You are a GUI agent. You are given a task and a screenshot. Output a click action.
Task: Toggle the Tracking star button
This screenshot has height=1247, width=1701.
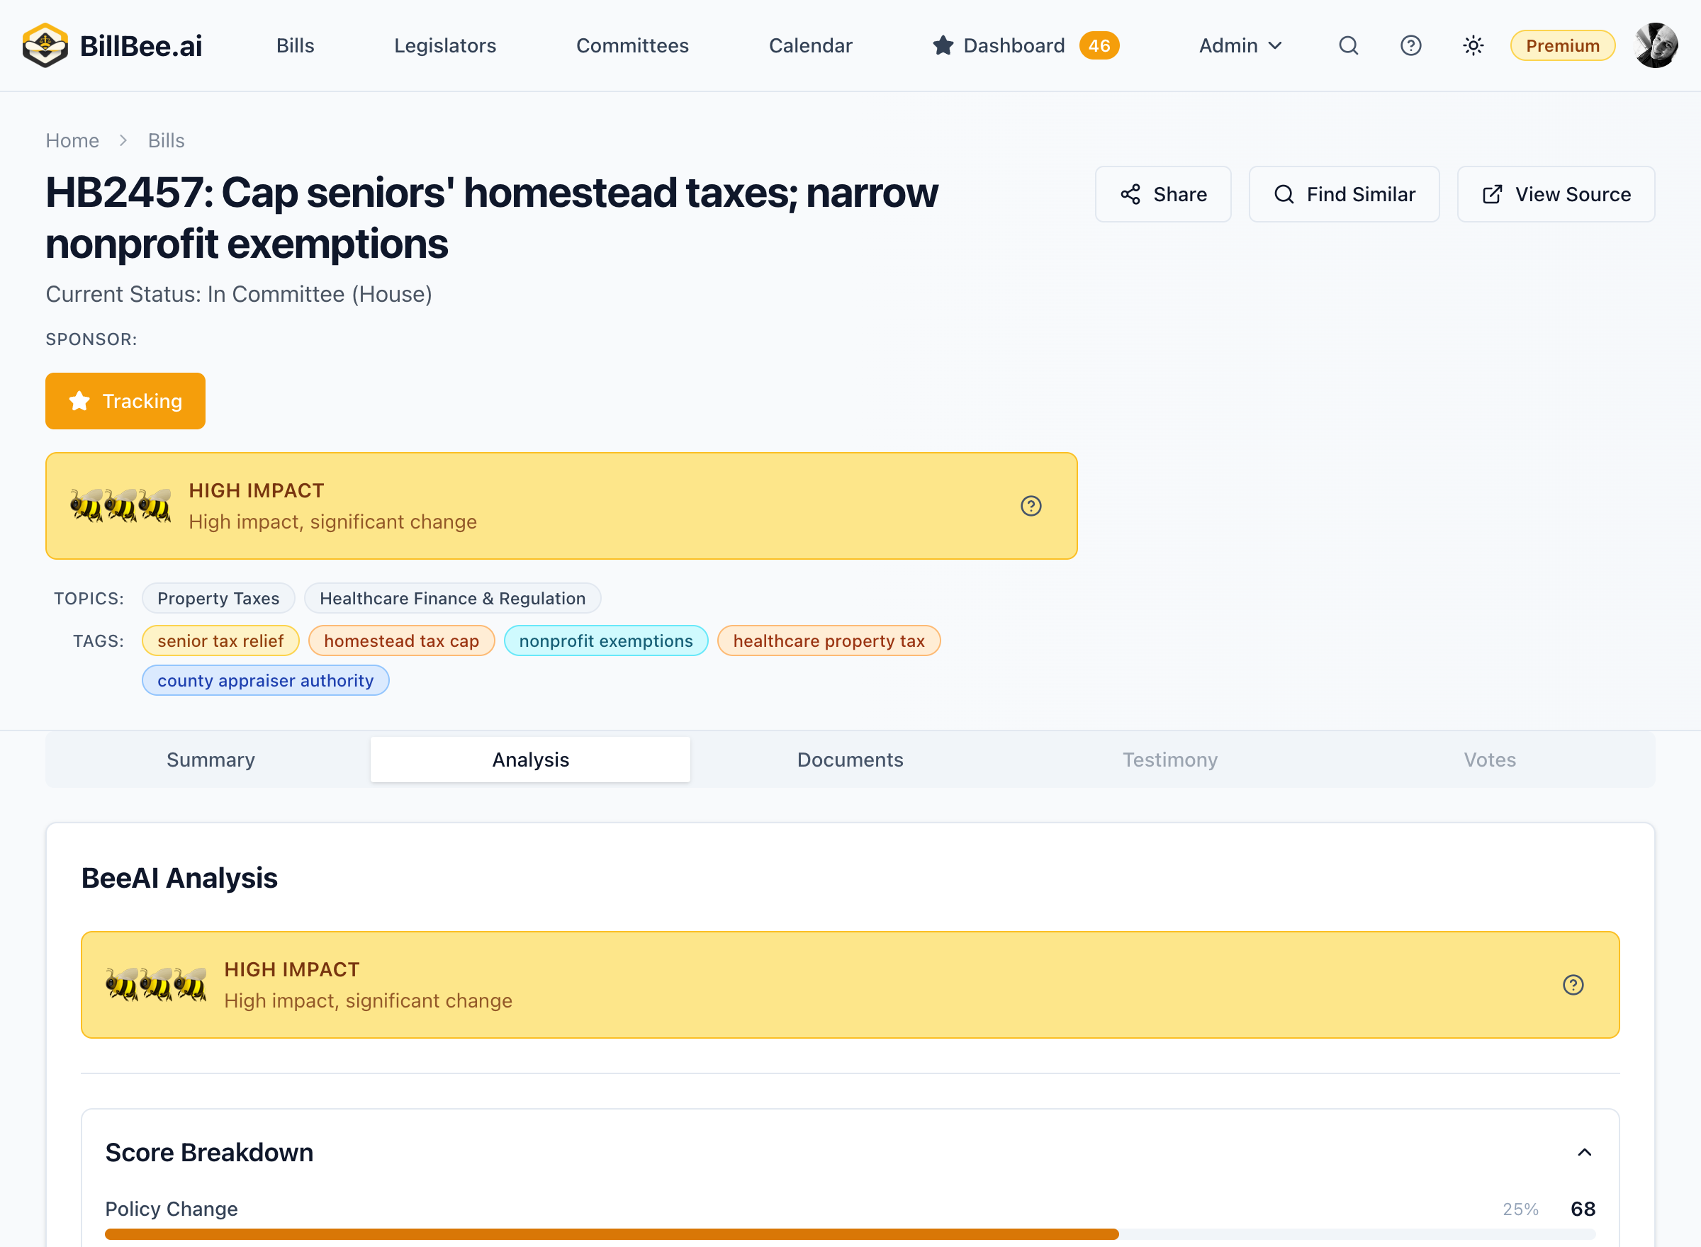(x=125, y=401)
